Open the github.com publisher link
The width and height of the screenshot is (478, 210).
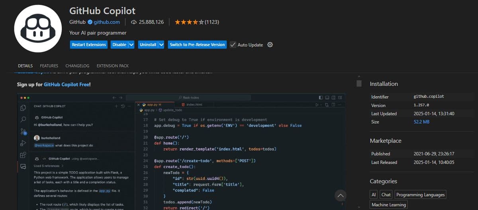click(x=107, y=22)
